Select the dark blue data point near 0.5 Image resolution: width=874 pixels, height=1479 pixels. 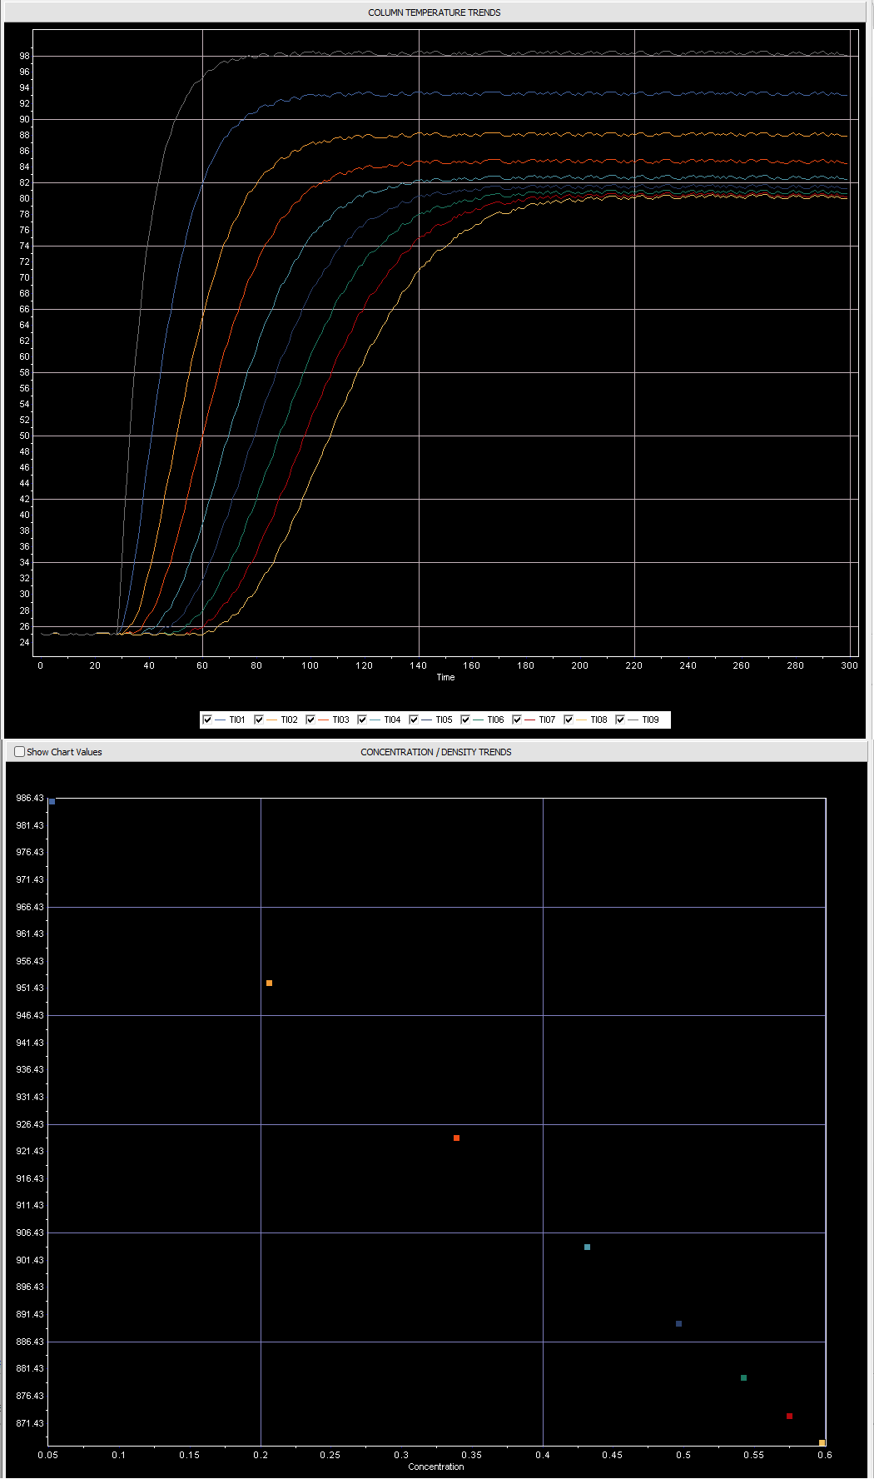click(678, 1324)
